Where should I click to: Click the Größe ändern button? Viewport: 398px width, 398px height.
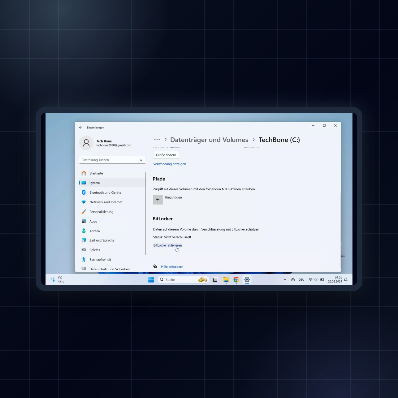coord(166,155)
